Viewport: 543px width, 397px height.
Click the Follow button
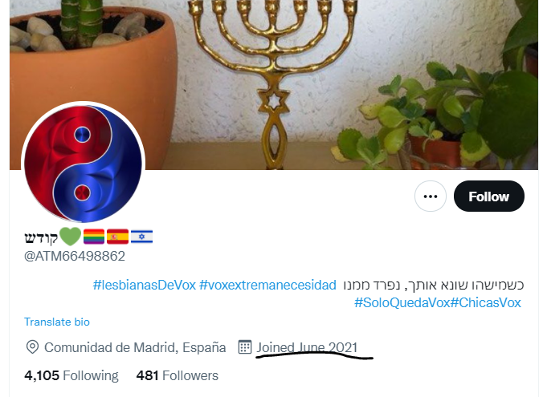tap(488, 196)
